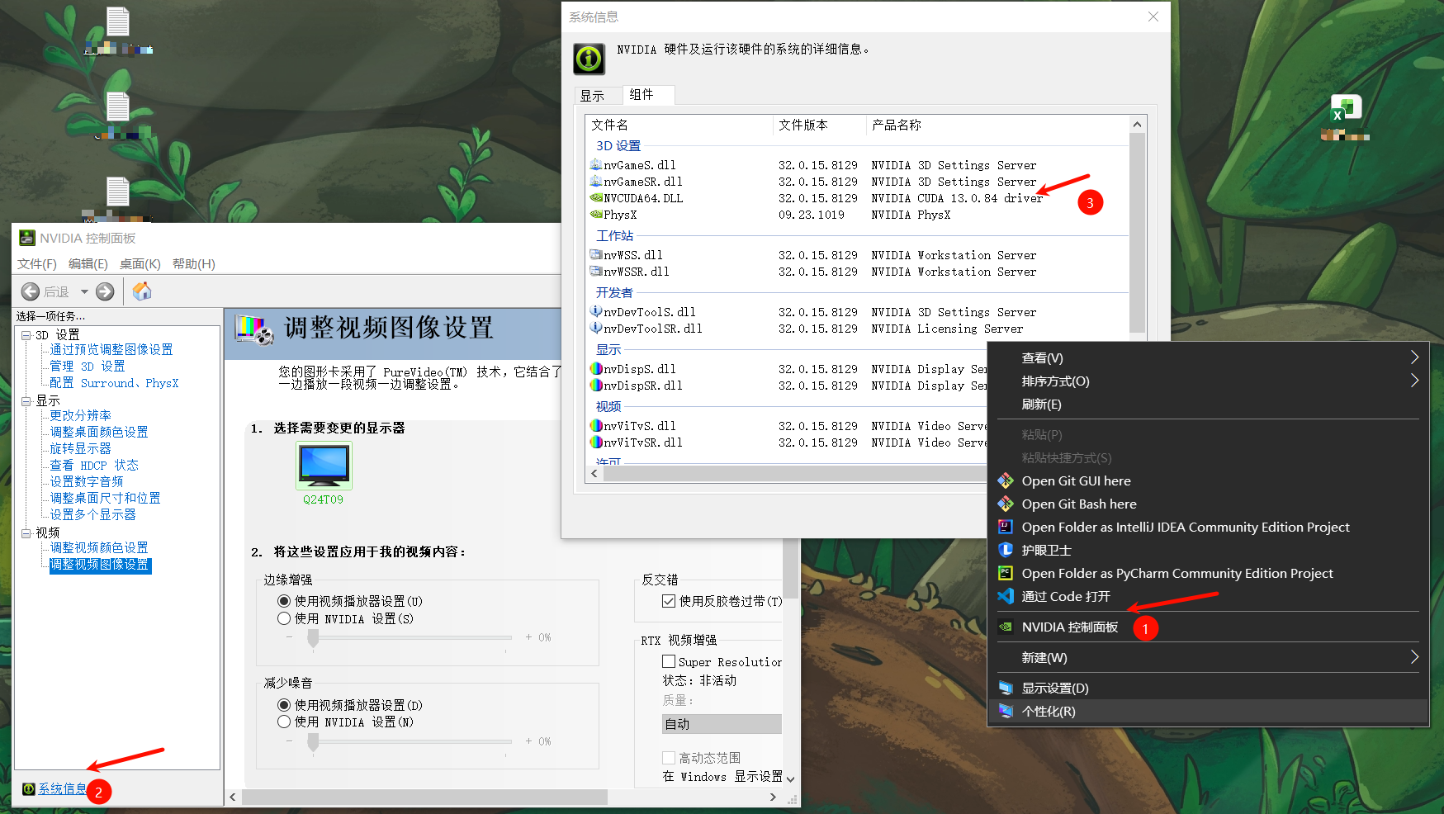Choose 刷新(E) in context menu
Viewport: 1444px width, 814px height.
coord(1041,404)
